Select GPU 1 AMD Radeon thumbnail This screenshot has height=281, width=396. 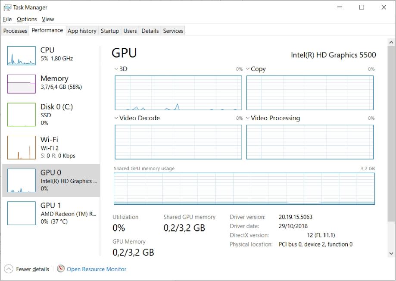tap(22, 213)
